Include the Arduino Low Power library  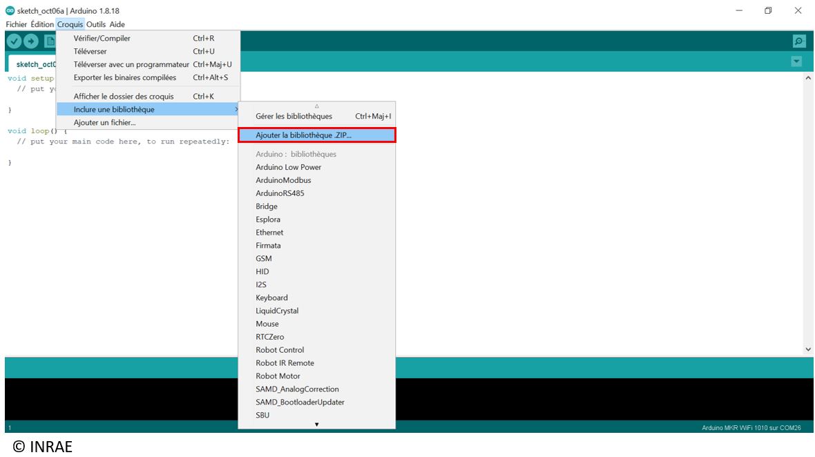coord(288,167)
